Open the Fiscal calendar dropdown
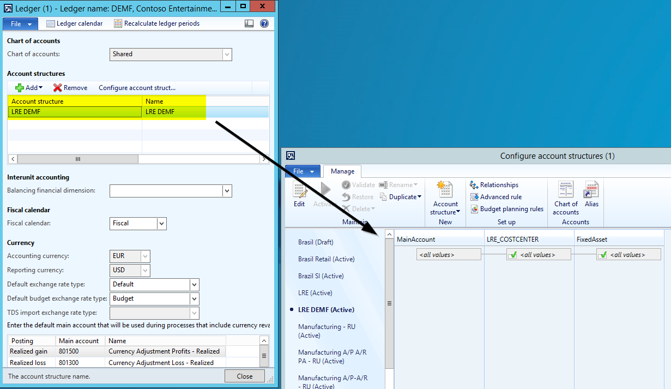Viewport: 671px width, 389px height. 161,223
